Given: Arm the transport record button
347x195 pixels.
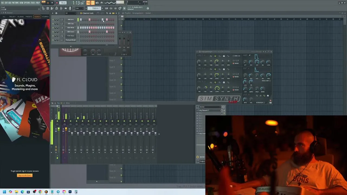Looking at the screenshot, I should click(x=57, y=3).
